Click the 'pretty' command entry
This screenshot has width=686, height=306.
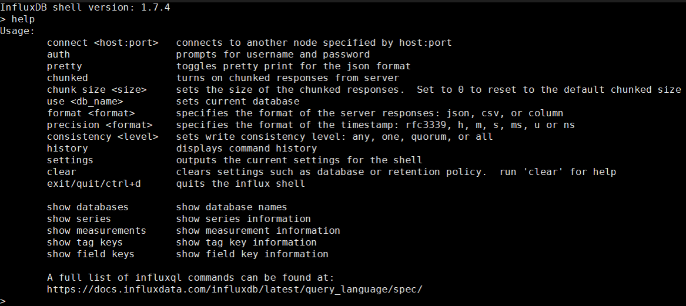pyautogui.click(x=64, y=66)
